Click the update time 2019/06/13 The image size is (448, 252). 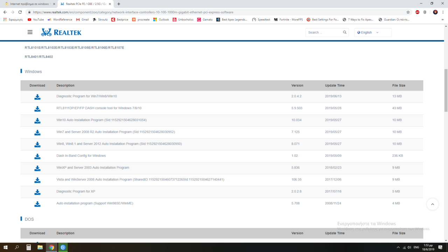point(333,96)
